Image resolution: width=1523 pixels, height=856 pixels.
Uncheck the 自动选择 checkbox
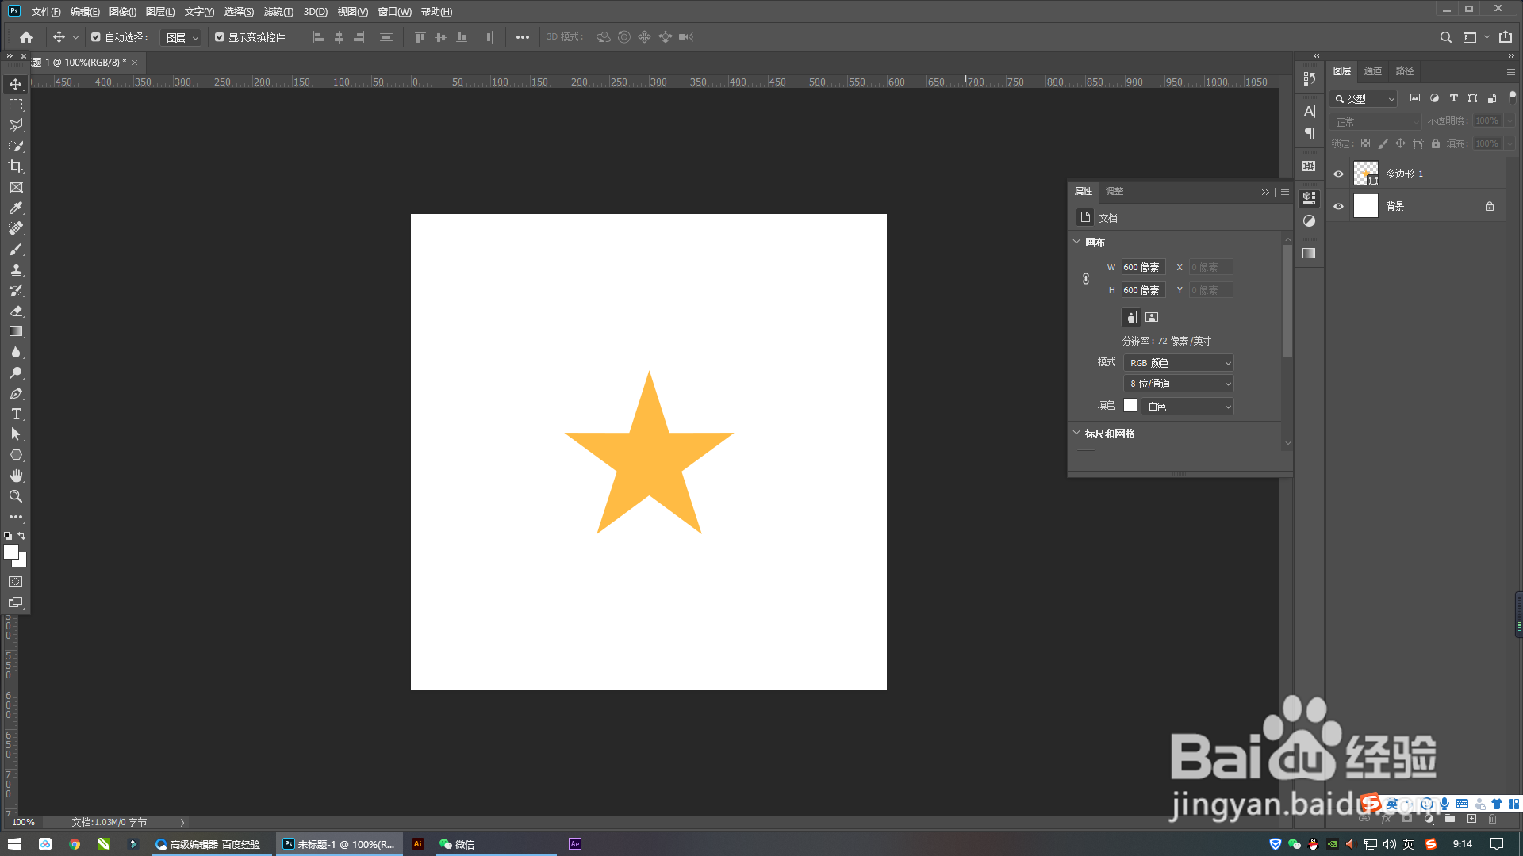[x=96, y=37]
